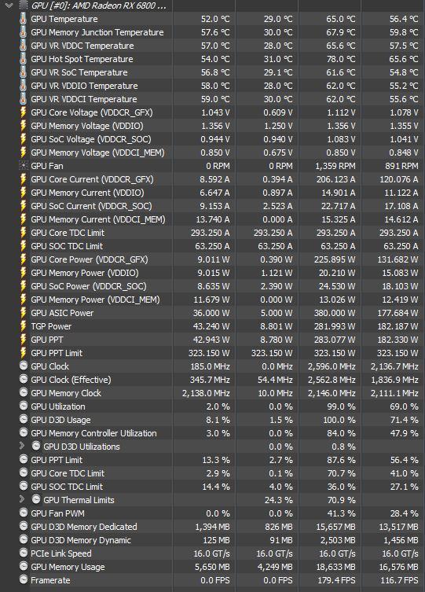This screenshot has height=592, width=425.
Task: Select the GPU SOC TDC Limit 14.4 % row label
Action: (67, 487)
